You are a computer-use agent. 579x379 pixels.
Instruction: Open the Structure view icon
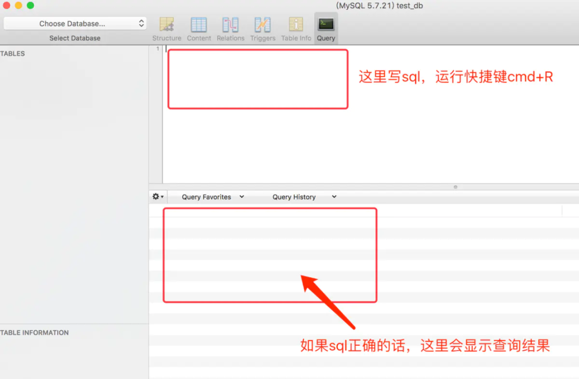[167, 28]
